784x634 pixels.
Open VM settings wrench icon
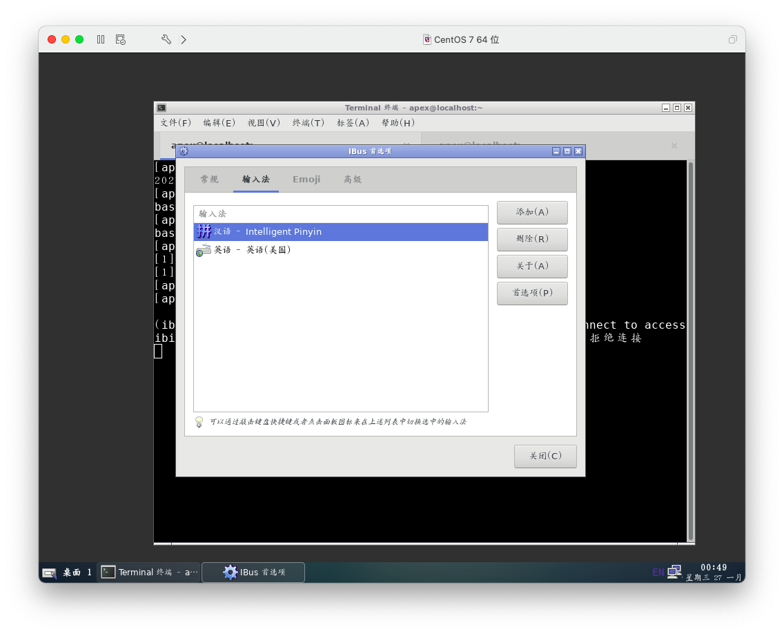click(x=166, y=39)
